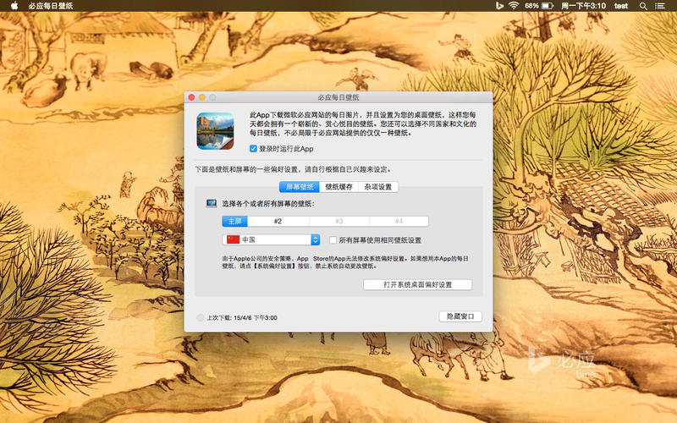Enable 所有屏幕使用相同壁纸设置 checkbox

click(333, 240)
